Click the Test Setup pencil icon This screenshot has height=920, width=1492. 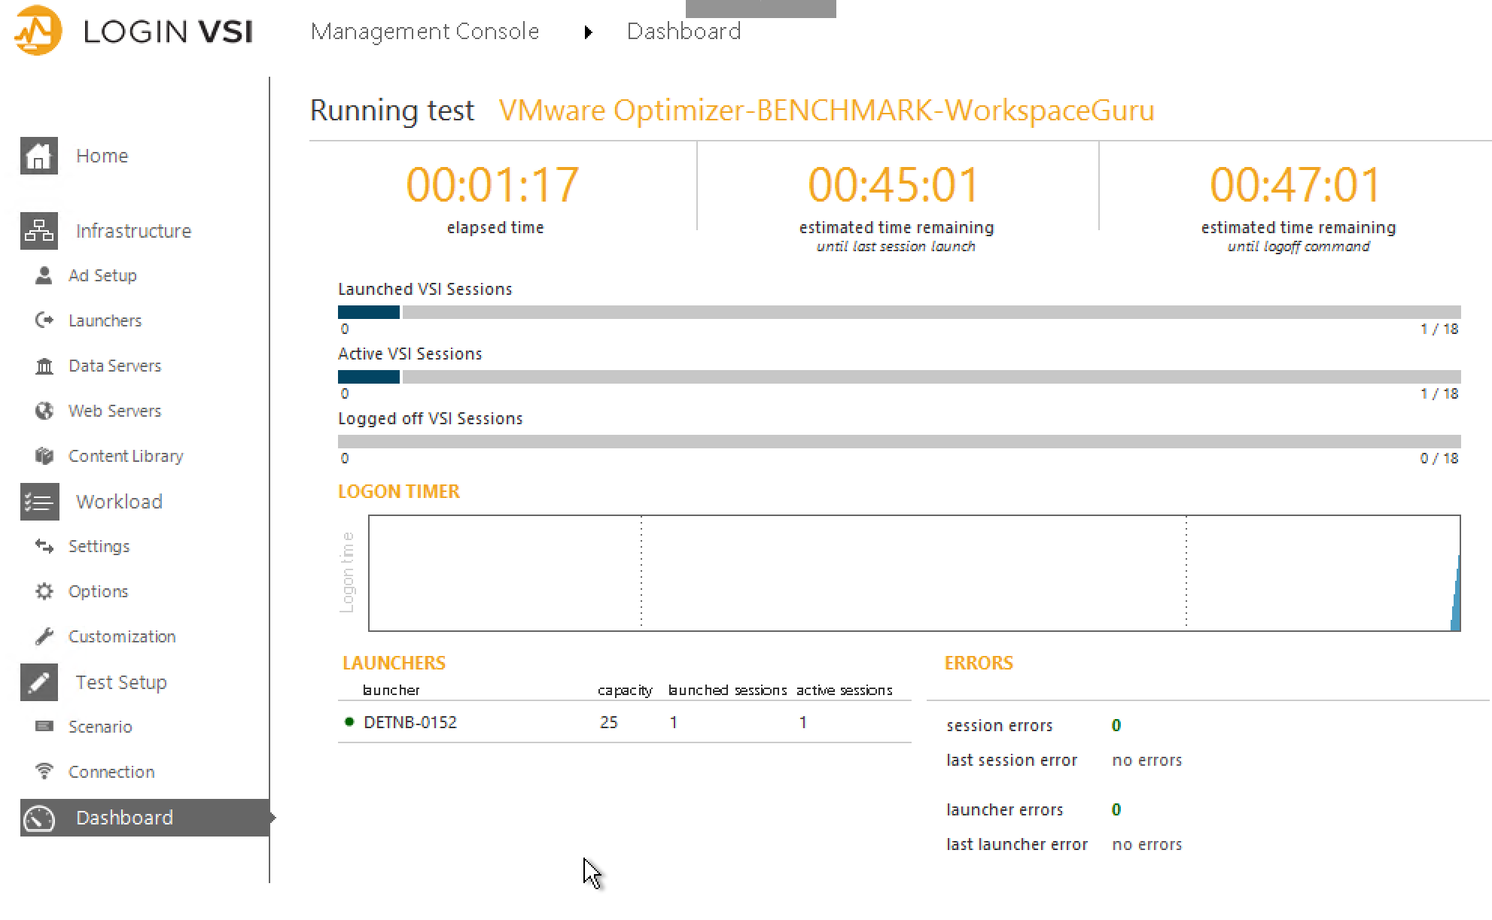click(x=39, y=682)
